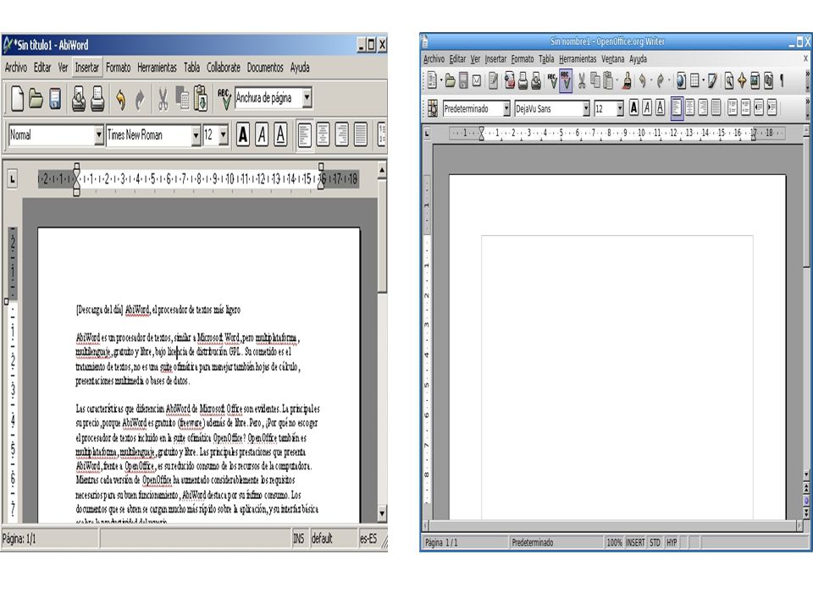Save the document in OpenOffice Writer

(463, 80)
